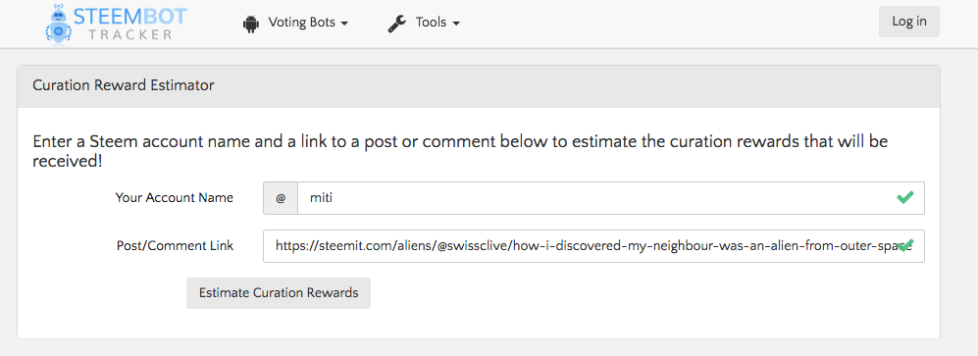This screenshot has height=356, width=978.
Task: Click the TRACKER word under the logo
Action: click(130, 35)
